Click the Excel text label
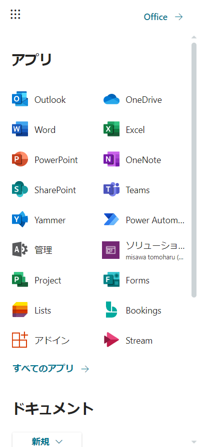Image resolution: width=199 pixels, height=447 pixels. (x=135, y=130)
